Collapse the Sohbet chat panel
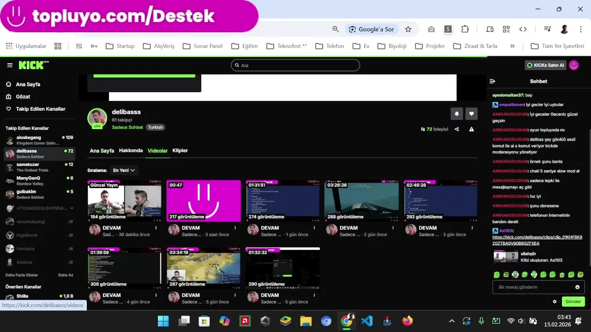This screenshot has width=591, height=332. 492,81
